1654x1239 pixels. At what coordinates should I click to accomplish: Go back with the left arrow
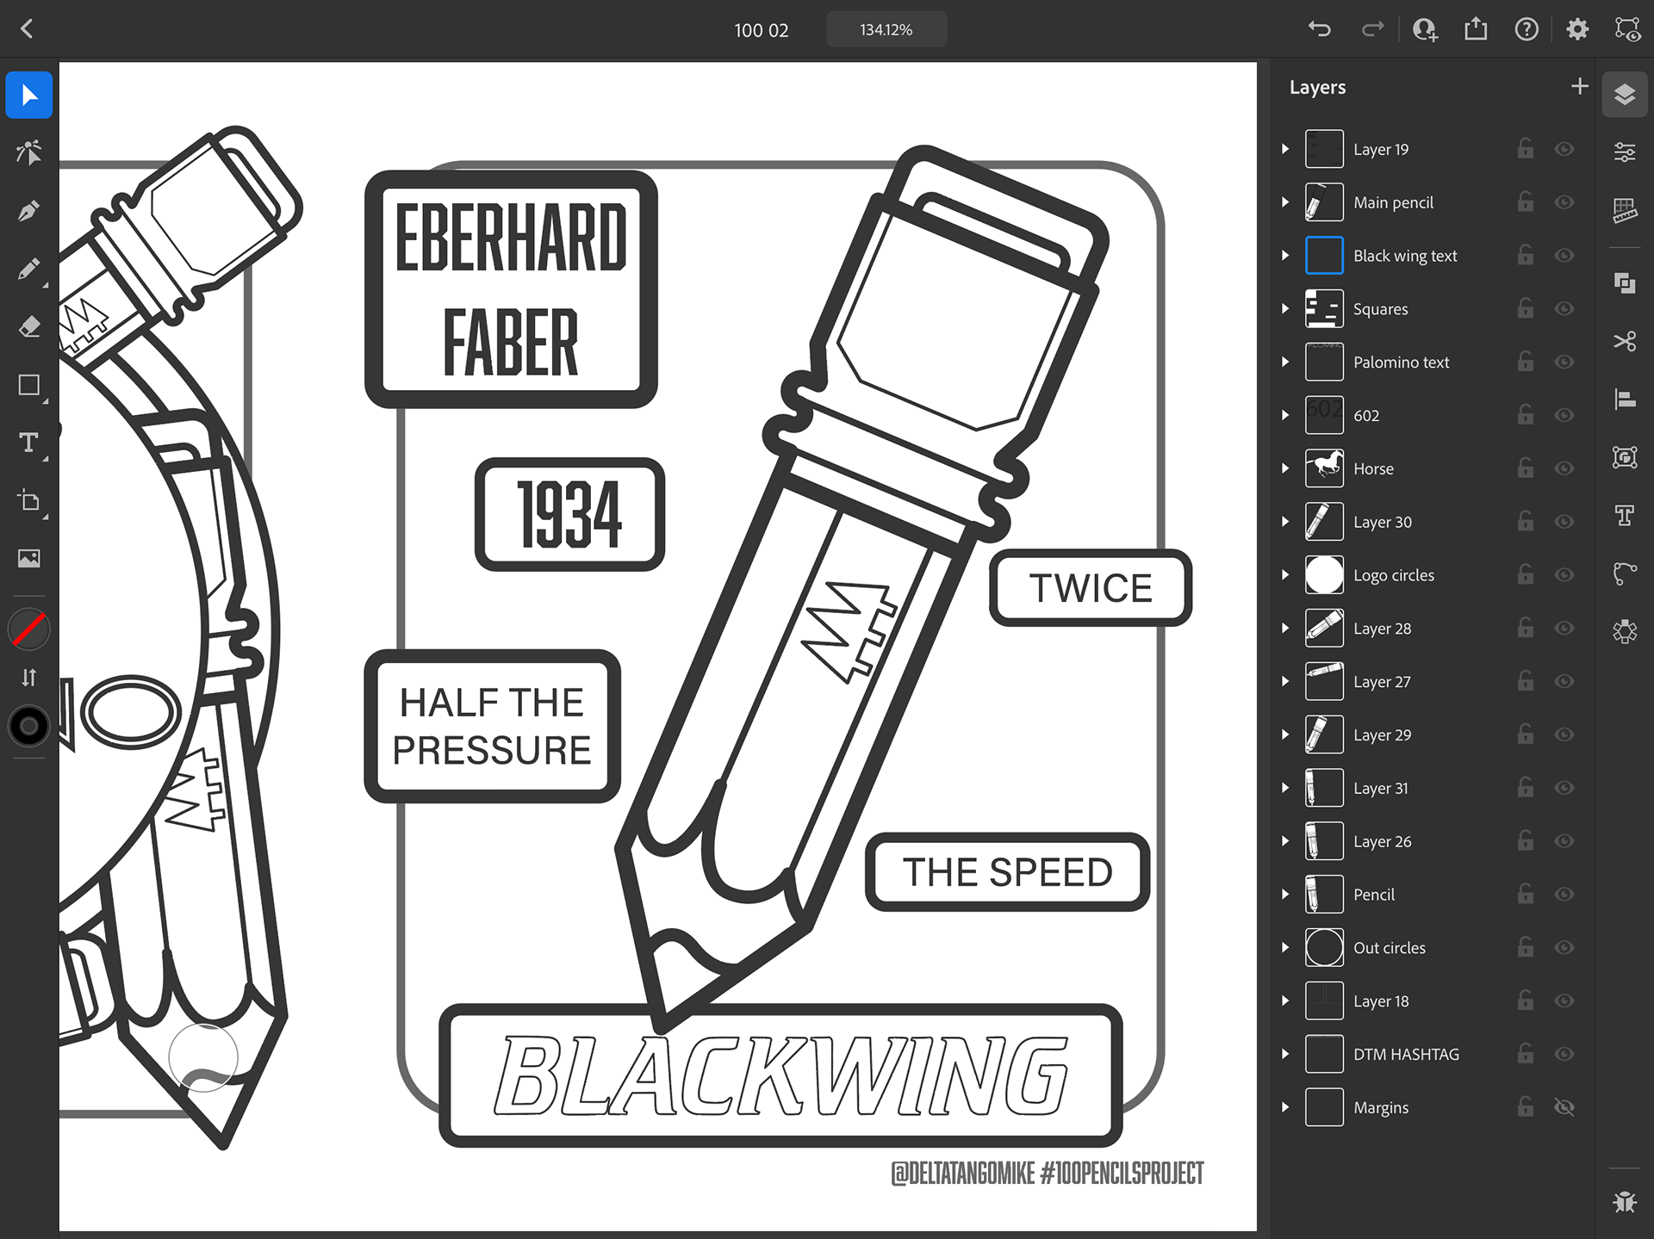[28, 29]
